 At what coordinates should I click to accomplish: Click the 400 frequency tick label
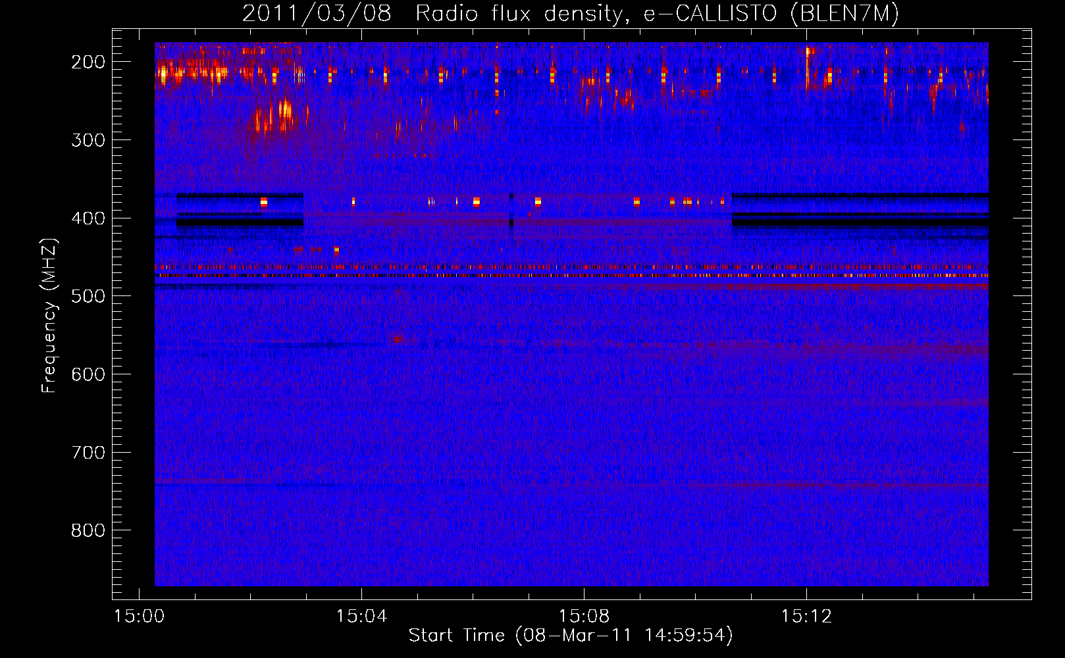(88, 218)
